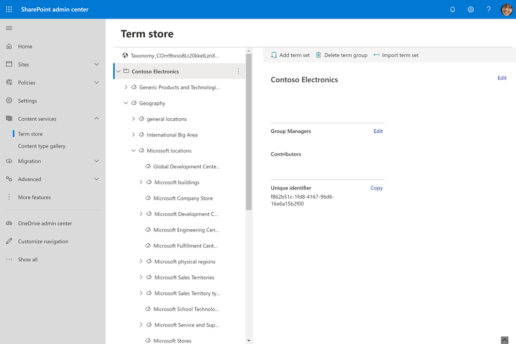Open Content type gallery page
The height and width of the screenshot is (344, 516).
[42, 146]
